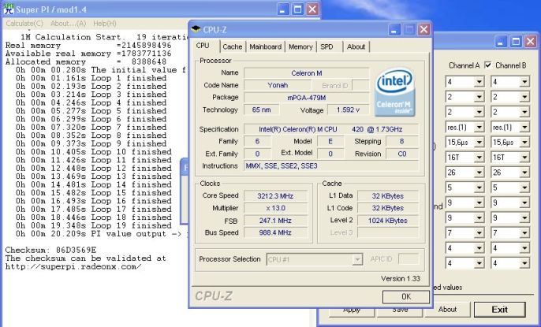Click the Voltage value 1.592 v
This screenshot has width=541, height=327.
[348, 110]
